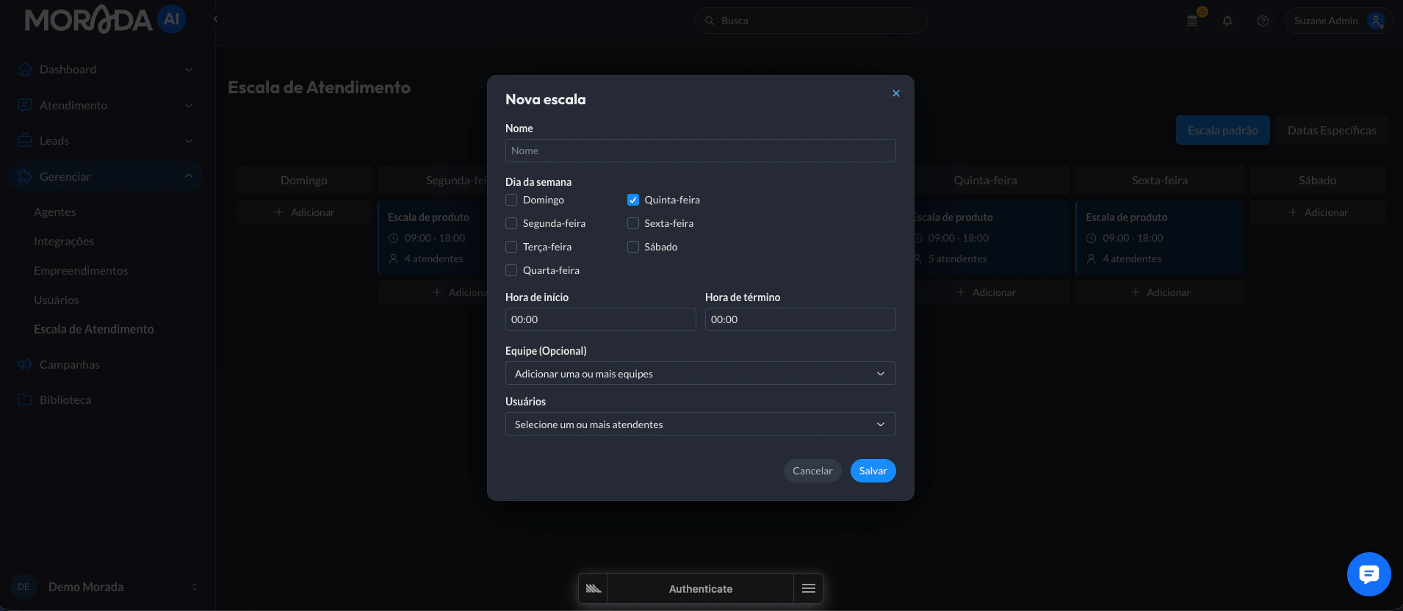Click the Cancelar button
This screenshot has width=1403, height=611.
point(812,471)
